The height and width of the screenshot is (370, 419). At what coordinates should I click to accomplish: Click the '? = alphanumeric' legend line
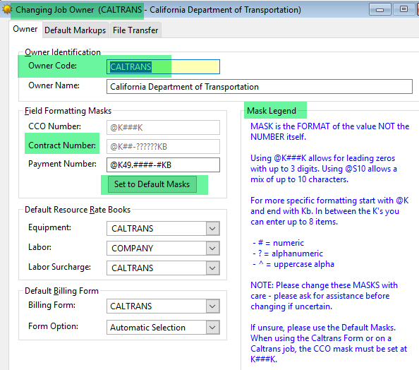[288, 253]
